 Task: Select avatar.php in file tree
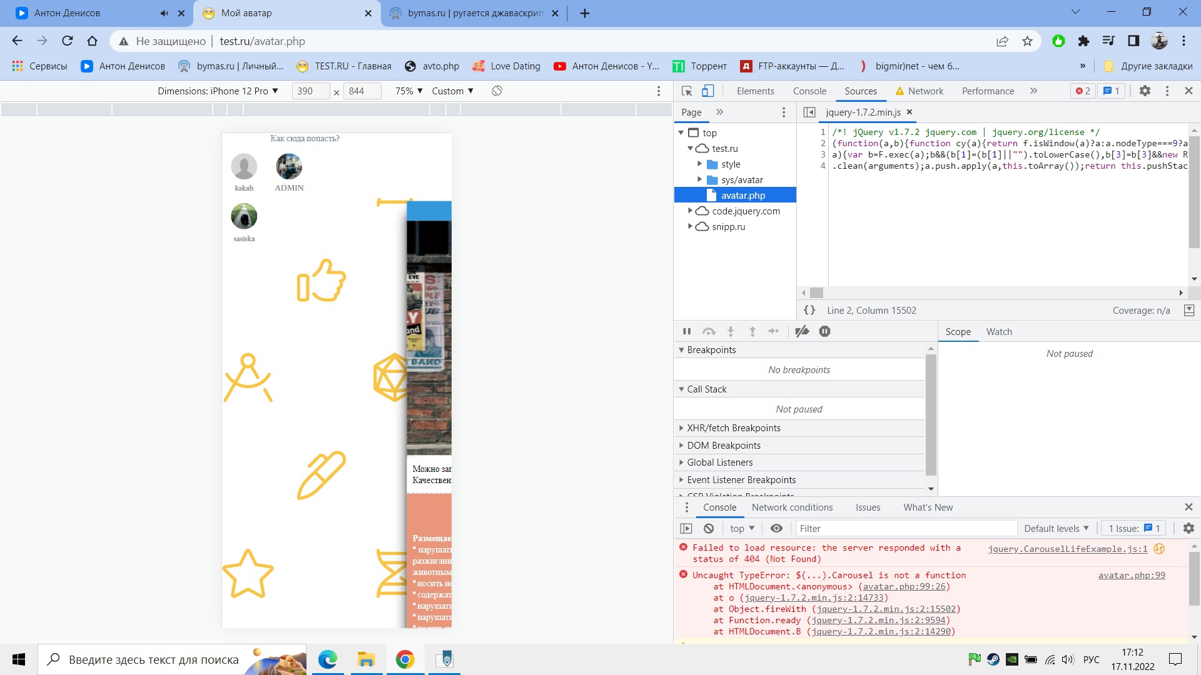(742, 196)
